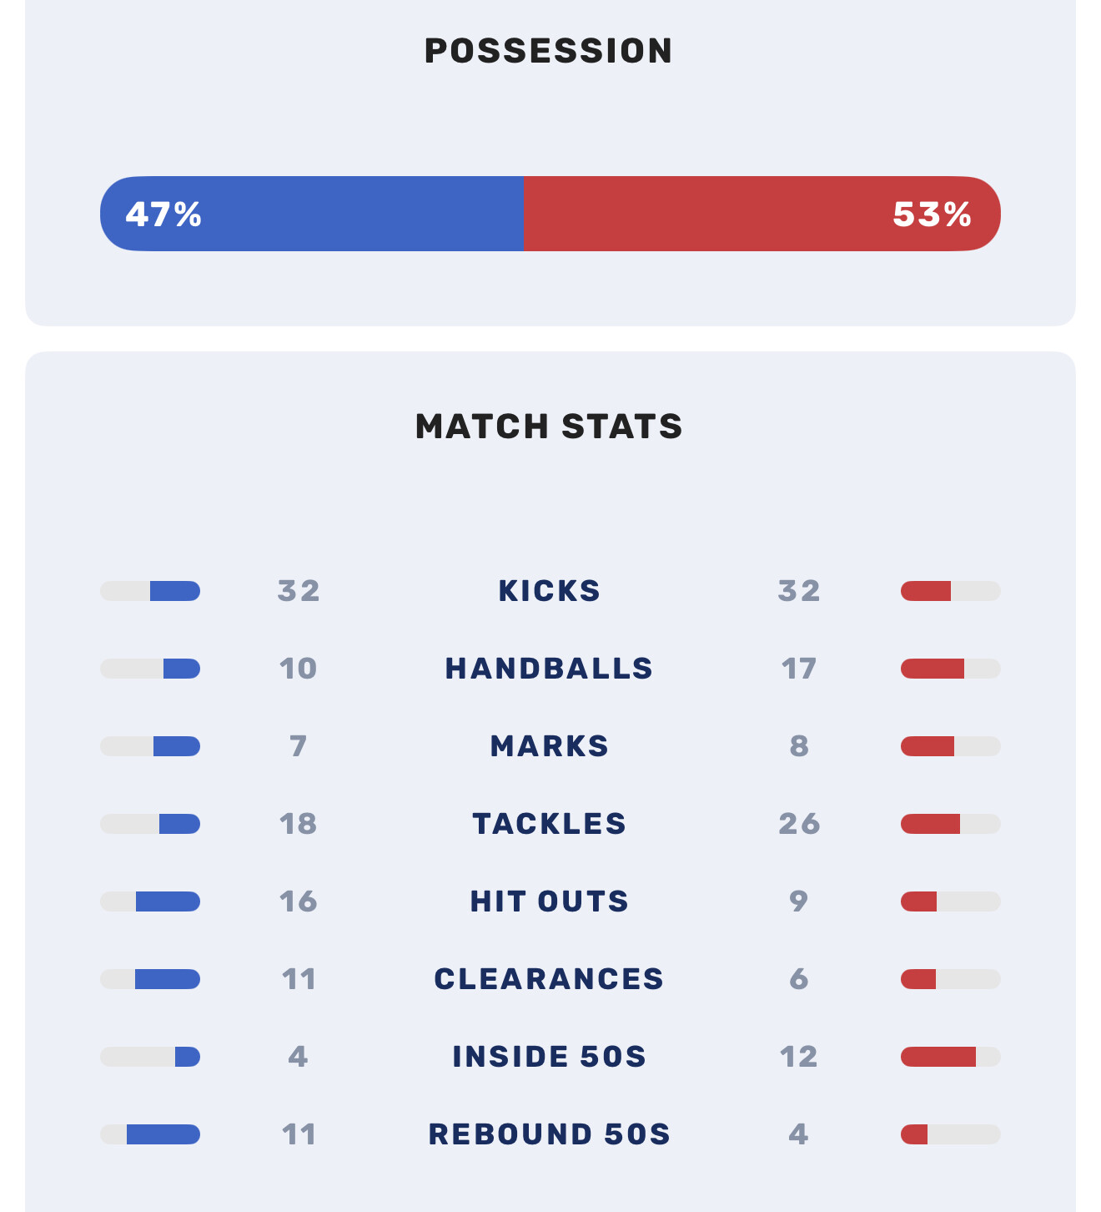Click the red bar in the Clearances row
This screenshot has height=1212, width=1101.
(918, 979)
